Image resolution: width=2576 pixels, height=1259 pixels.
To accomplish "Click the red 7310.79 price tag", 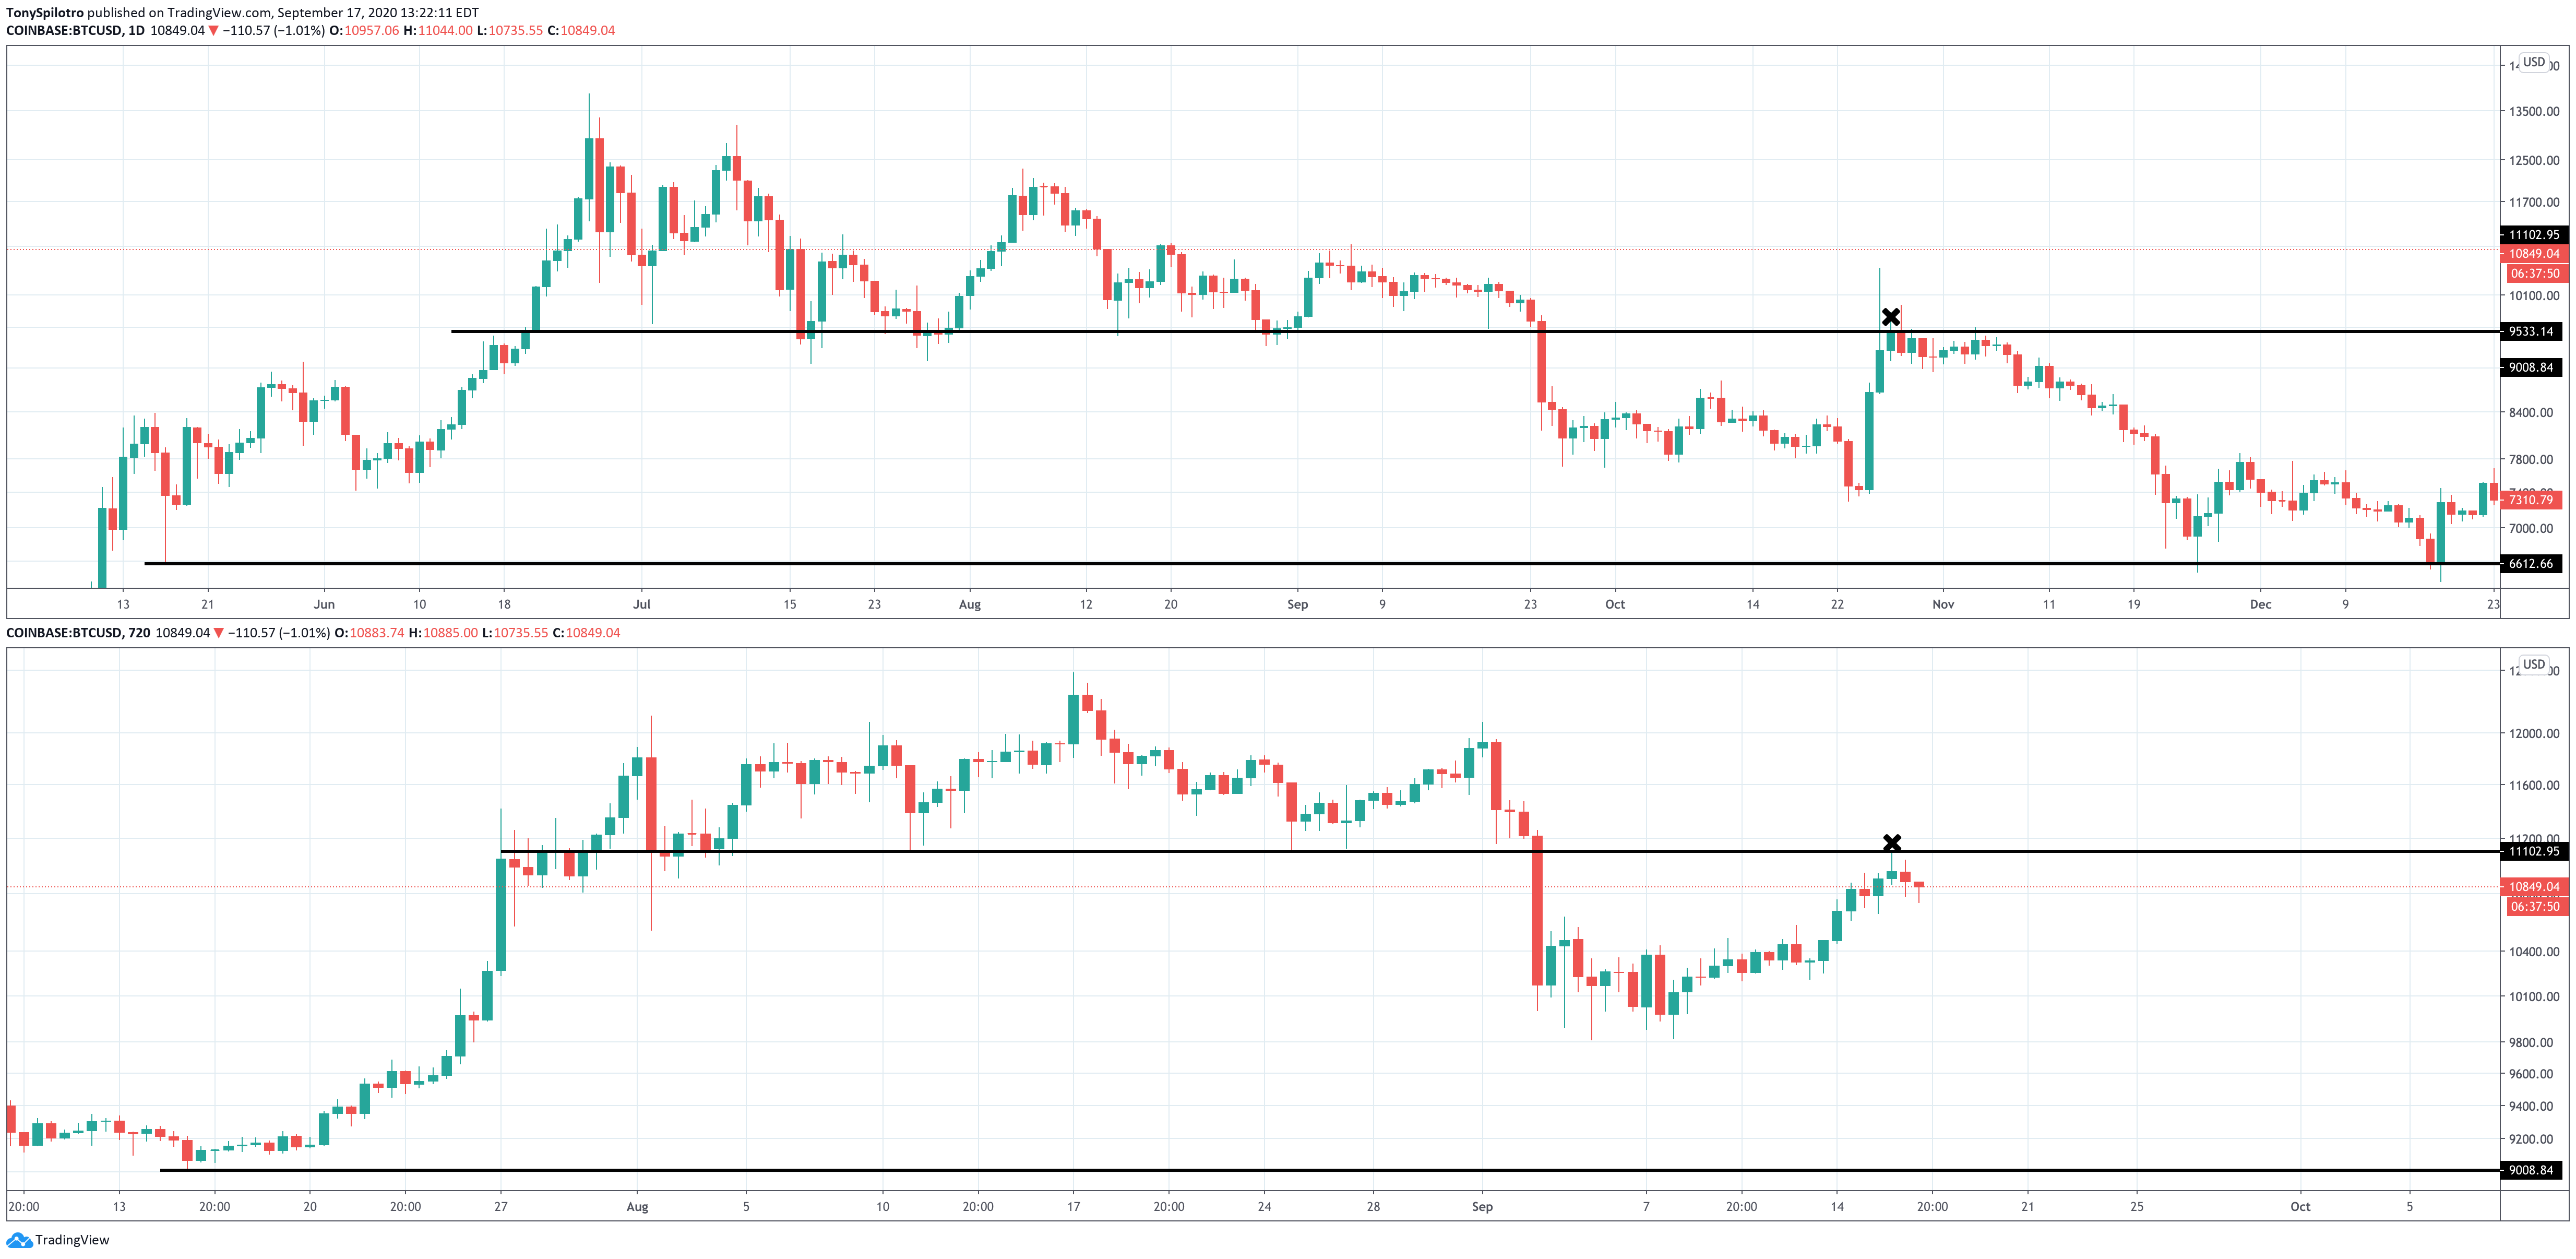I will (x=2531, y=500).
